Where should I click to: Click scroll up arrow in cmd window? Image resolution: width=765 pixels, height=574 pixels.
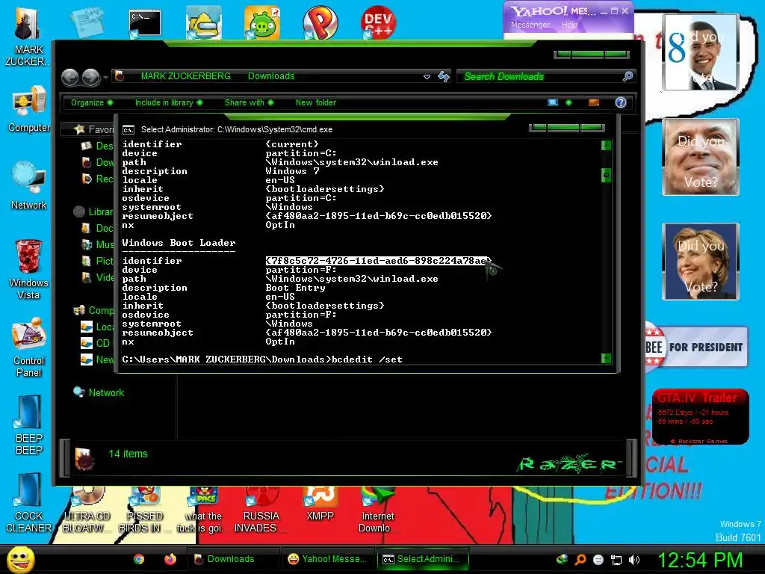606,145
